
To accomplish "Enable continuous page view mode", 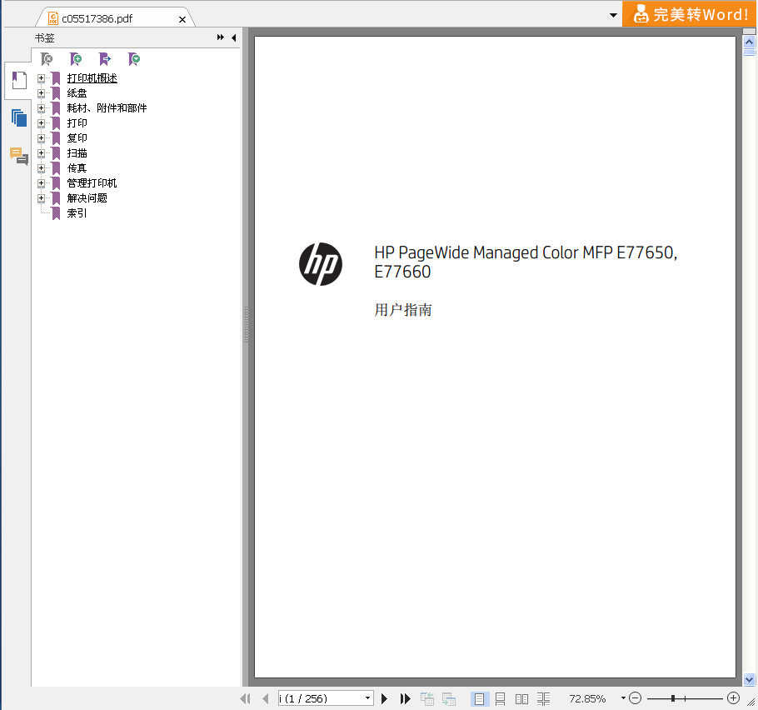I will 501,698.
